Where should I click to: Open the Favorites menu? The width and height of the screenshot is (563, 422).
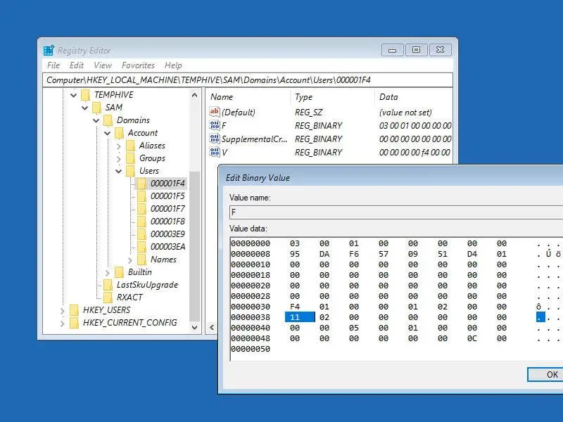138,65
